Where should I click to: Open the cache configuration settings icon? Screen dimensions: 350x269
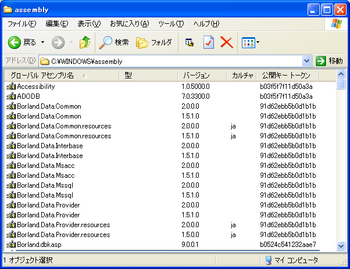tap(190, 42)
